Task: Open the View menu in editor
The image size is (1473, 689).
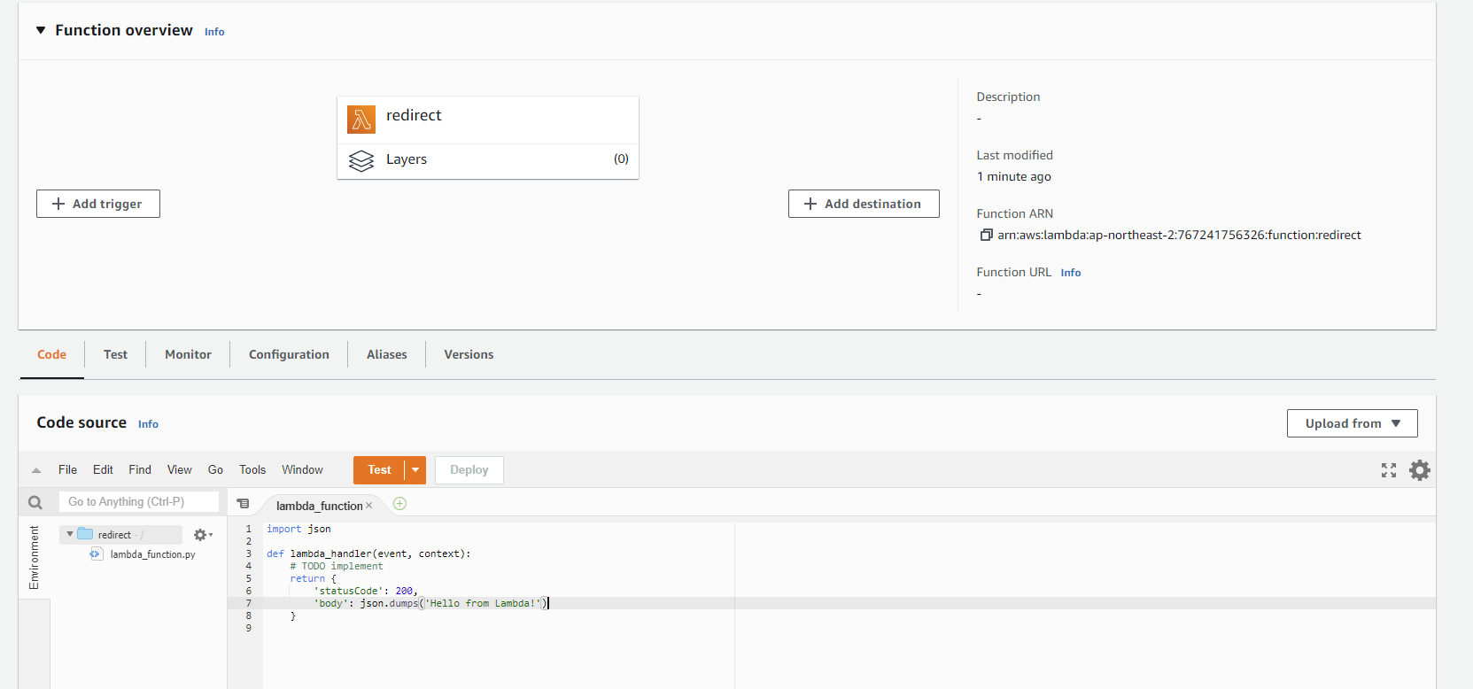Action: [180, 470]
